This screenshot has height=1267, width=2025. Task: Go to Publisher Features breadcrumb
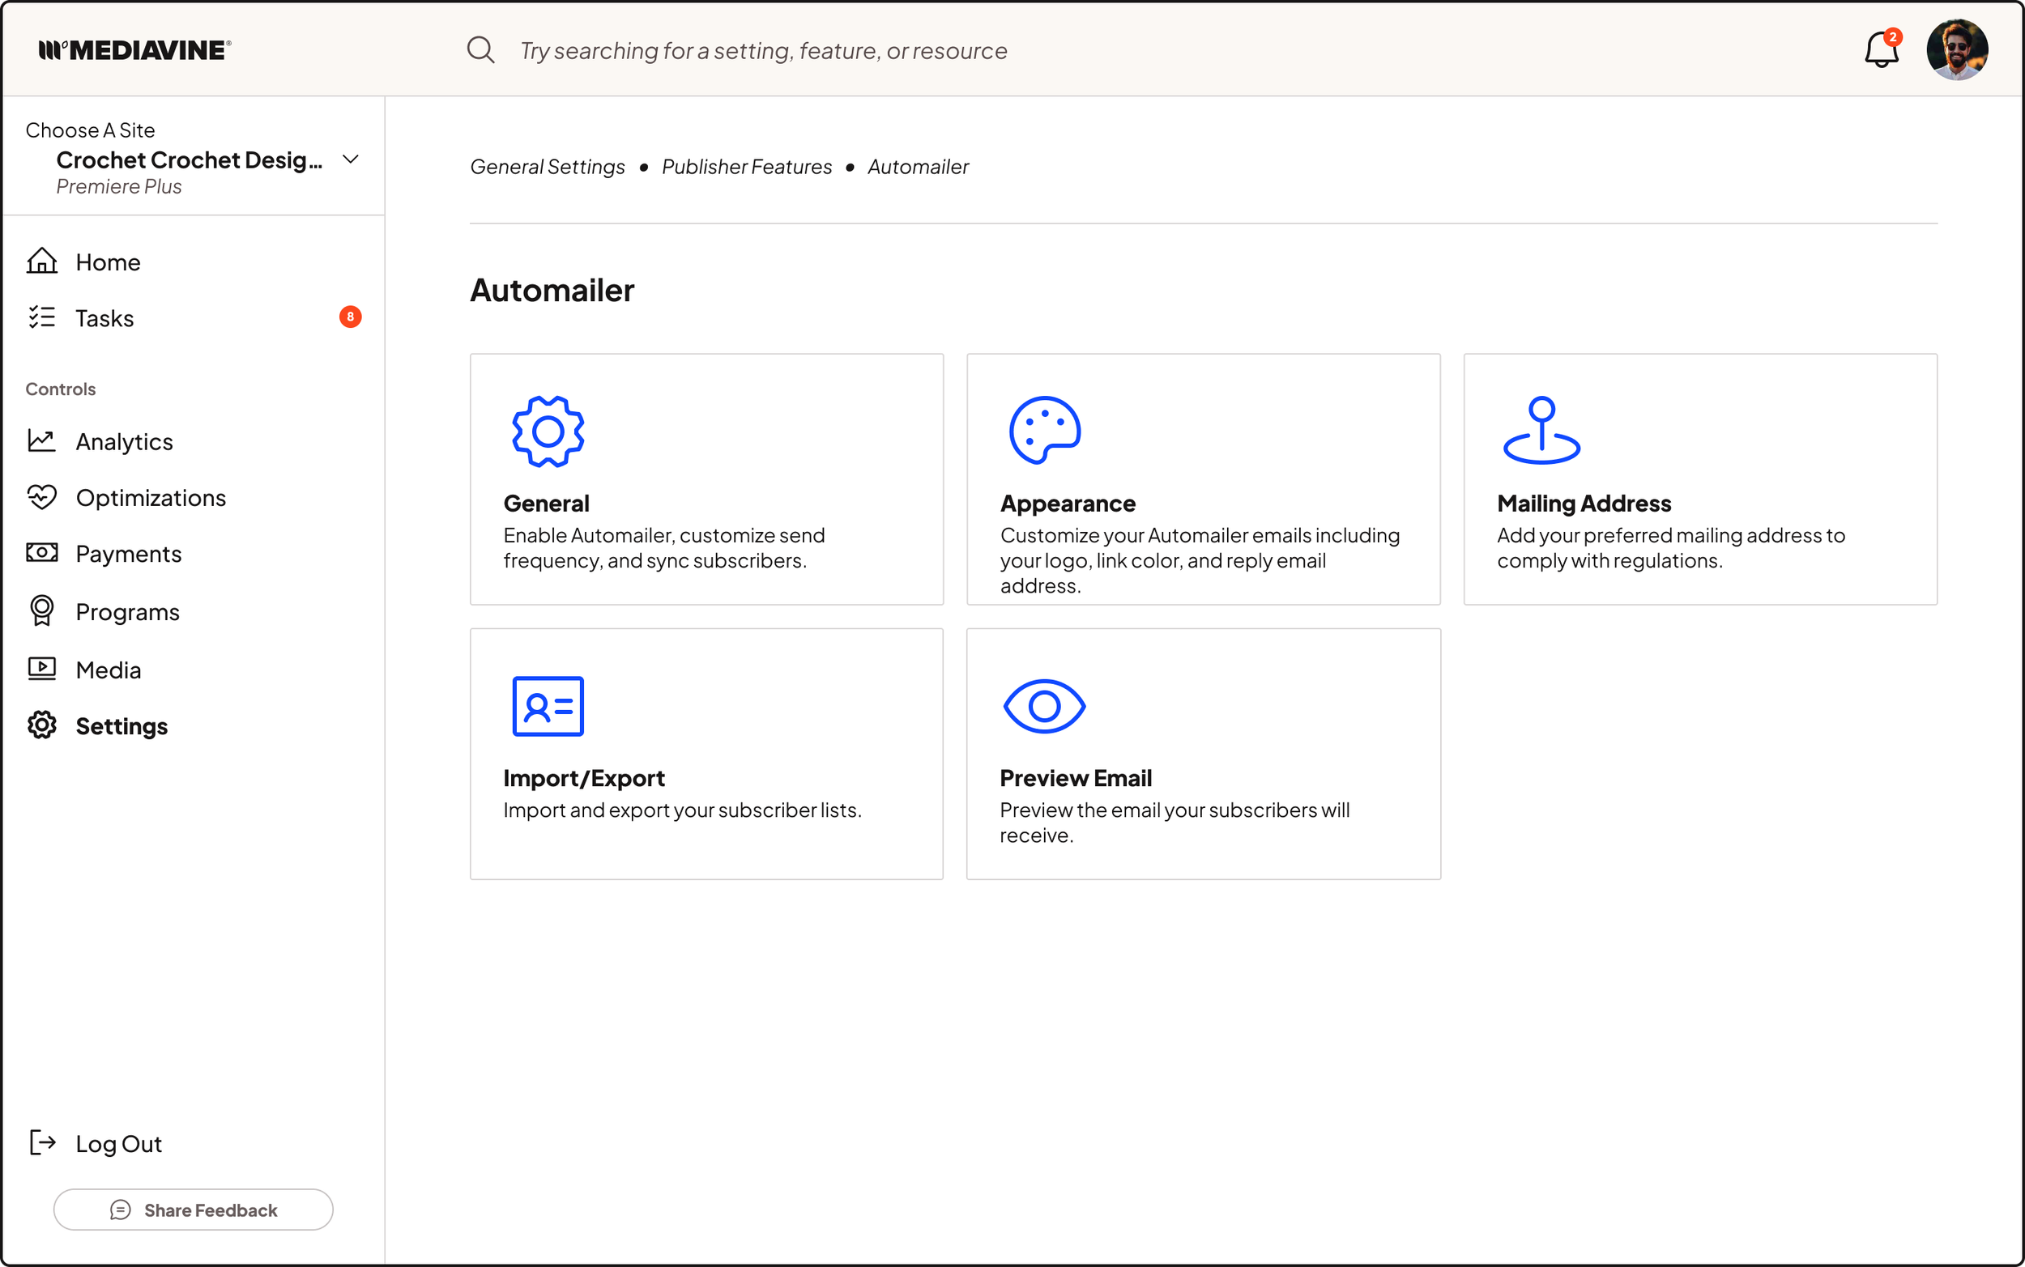pyautogui.click(x=746, y=167)
